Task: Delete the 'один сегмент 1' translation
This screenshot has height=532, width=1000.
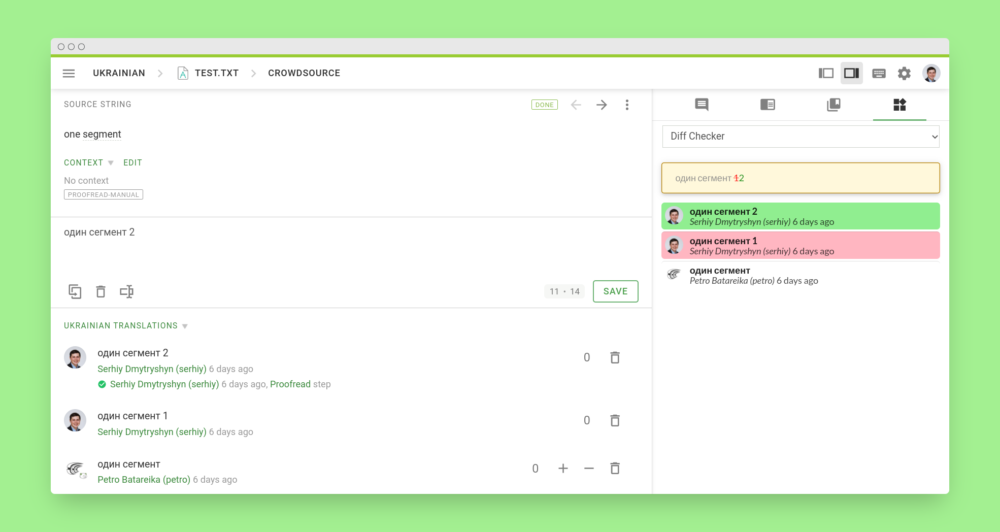Action: (615, 420)
